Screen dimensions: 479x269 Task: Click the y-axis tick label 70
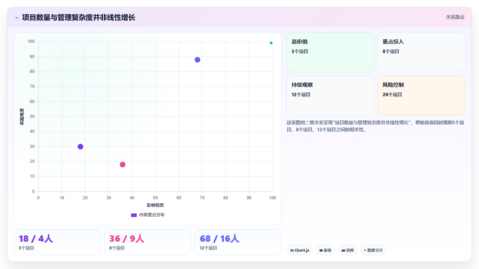32,86
